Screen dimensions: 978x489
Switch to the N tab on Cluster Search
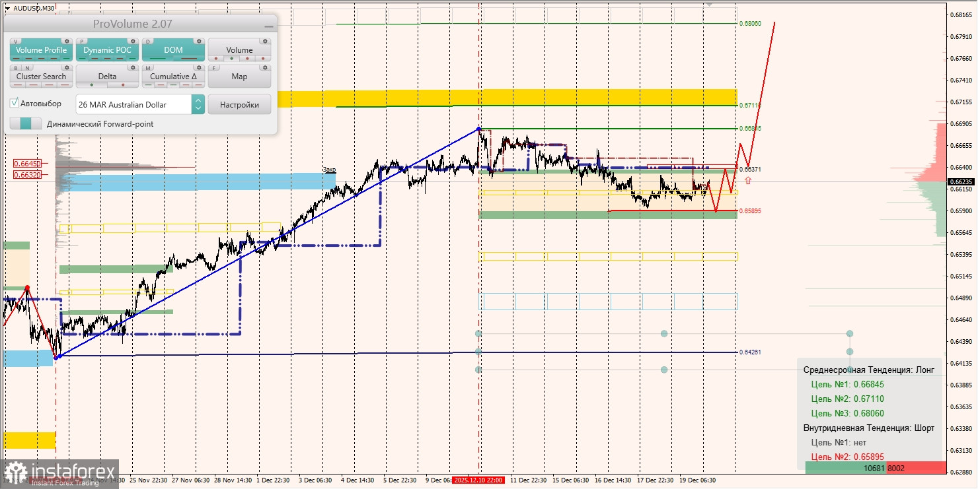[x=26, y=67]
